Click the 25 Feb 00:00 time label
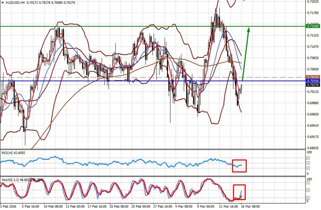Screen dimensions: 321x210 (141, 206)
